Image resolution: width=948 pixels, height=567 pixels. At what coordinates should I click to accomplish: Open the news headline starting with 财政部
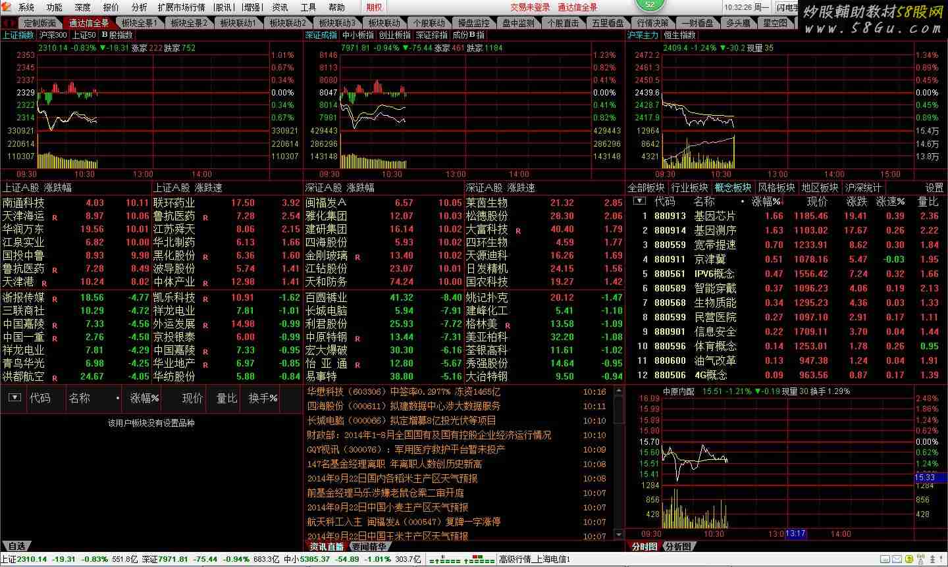coord(429,435)
